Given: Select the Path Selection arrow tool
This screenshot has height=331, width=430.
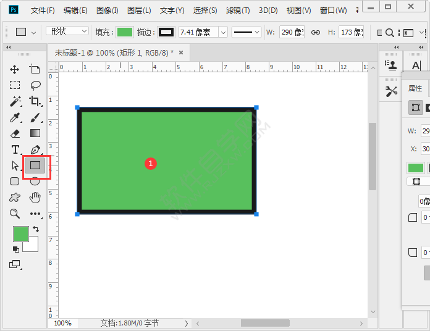Looking at the screenshot, I should pos(15,165).
